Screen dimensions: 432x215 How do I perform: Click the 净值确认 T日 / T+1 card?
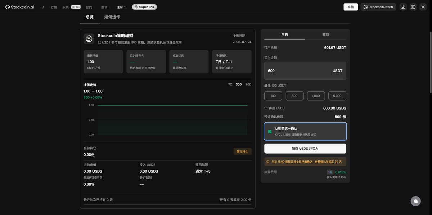(232, 62)
